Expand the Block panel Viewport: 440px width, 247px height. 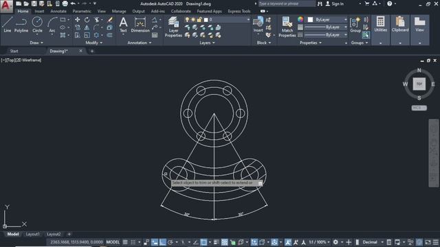[x=264, y=43]
